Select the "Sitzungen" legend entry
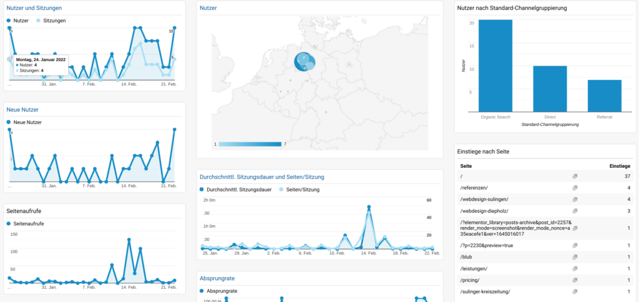 click(x=51, y=21)
